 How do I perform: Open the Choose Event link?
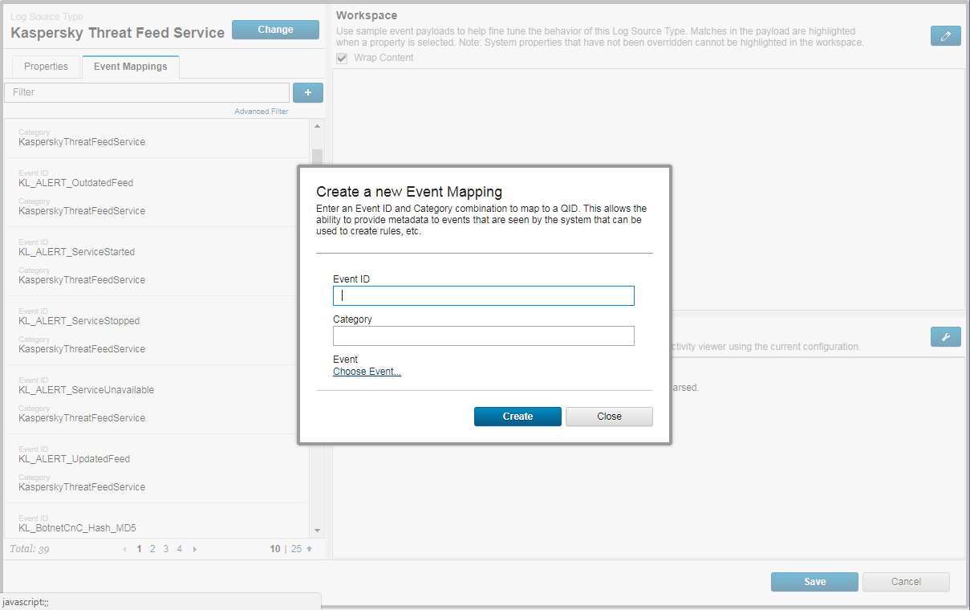pos(367,372)
